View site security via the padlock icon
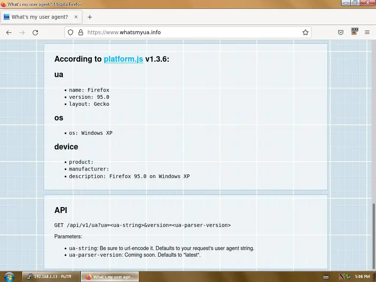Viewport: 376px width, 282px height. (x=81, y=32)
